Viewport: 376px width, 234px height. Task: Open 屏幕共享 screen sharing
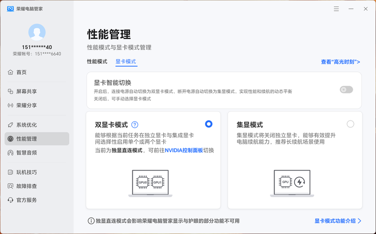[37, 91]
